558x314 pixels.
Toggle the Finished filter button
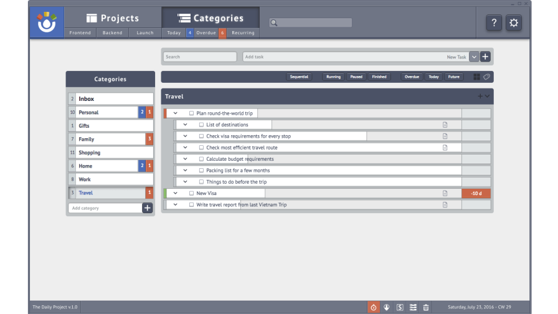click(379, 77)
